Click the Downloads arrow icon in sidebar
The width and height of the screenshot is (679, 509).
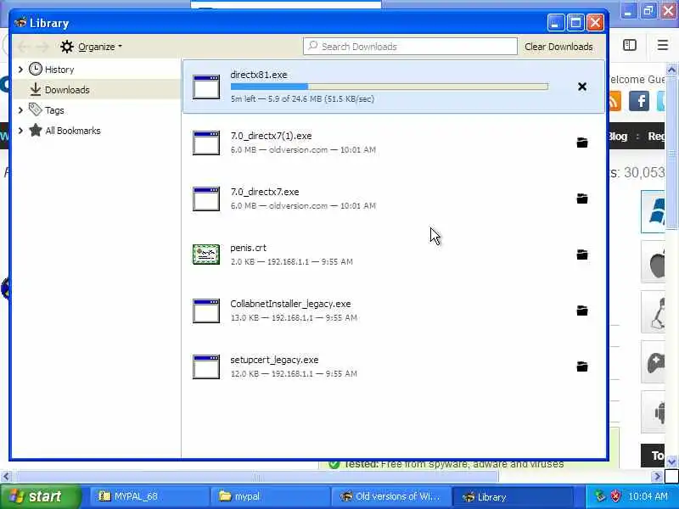36,90
